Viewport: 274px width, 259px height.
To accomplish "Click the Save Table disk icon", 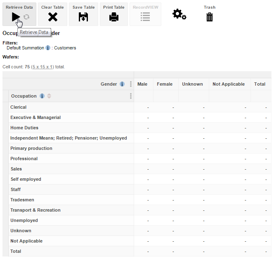I will click(x=83, y=17).
